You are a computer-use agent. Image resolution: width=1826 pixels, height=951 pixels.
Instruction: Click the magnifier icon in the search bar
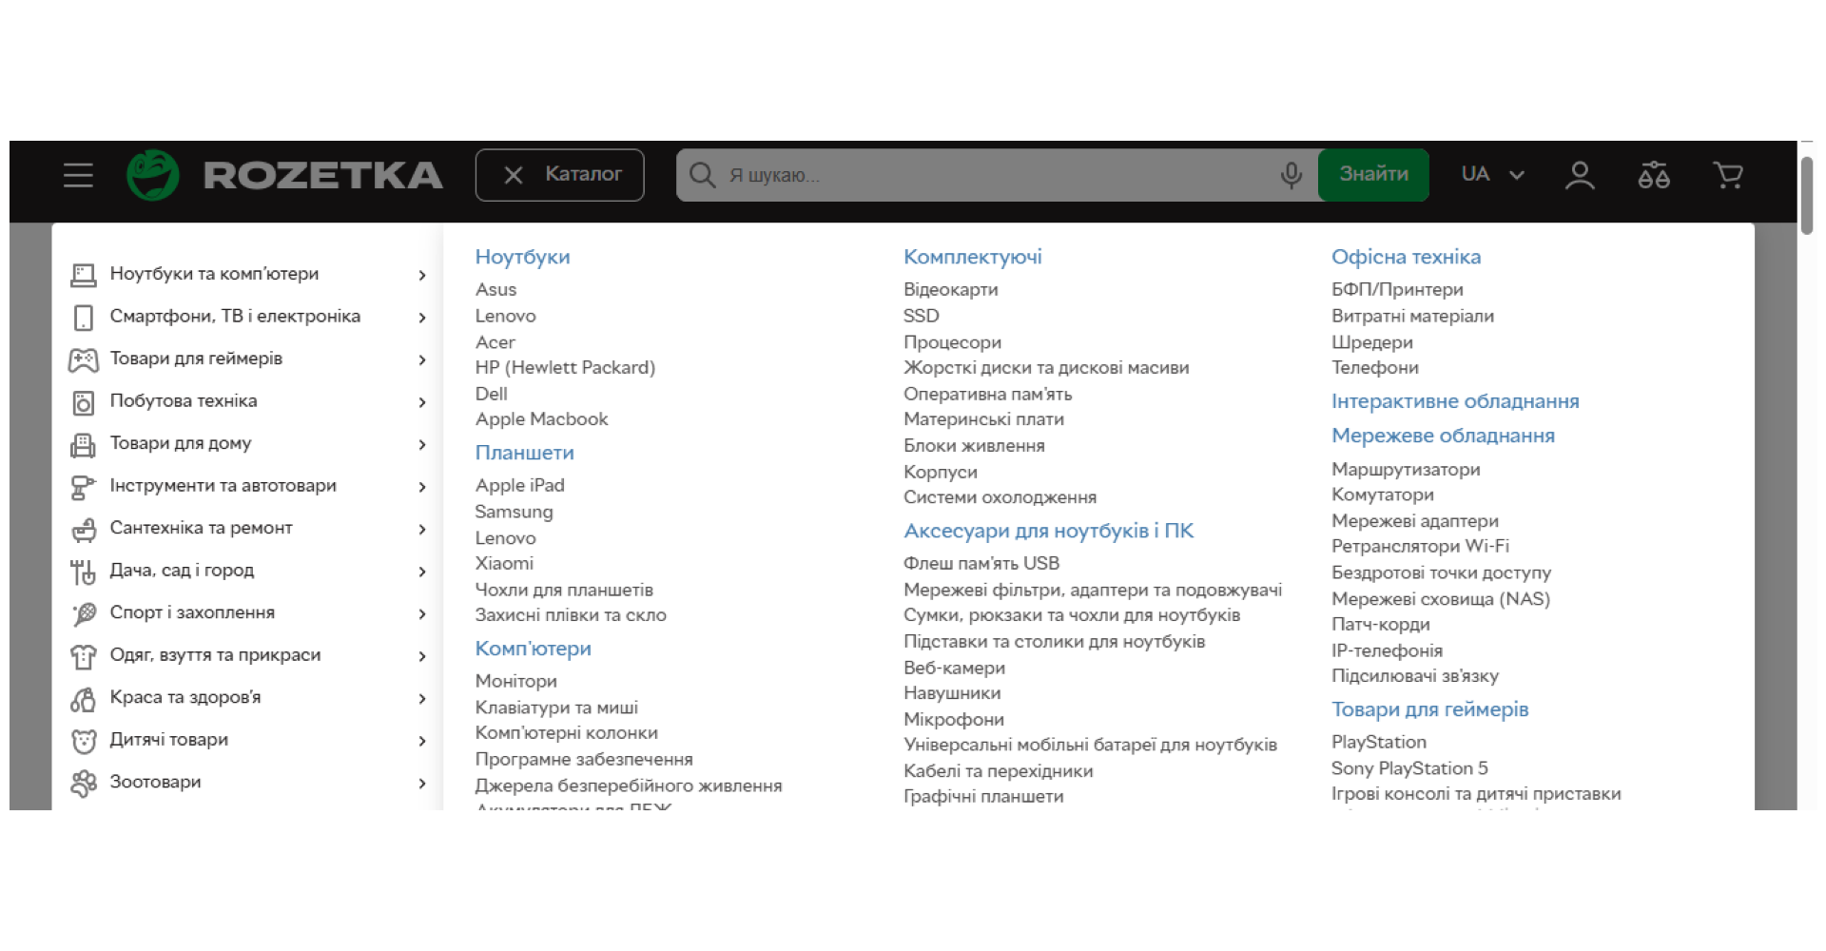click(703, 175)
